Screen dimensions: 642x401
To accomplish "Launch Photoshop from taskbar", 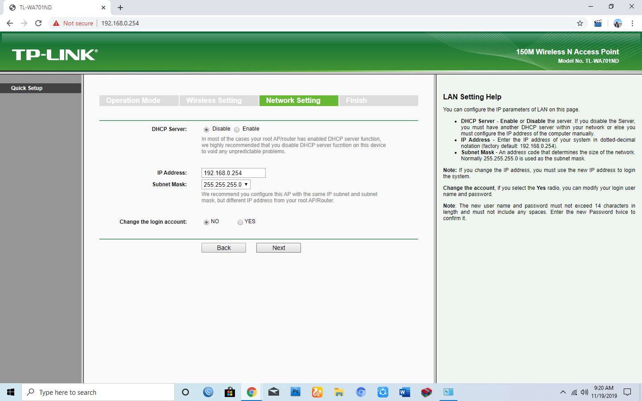I will pyautogui.click(x=296, y=392).
